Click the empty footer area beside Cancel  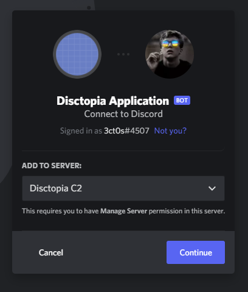click(115, 252)
